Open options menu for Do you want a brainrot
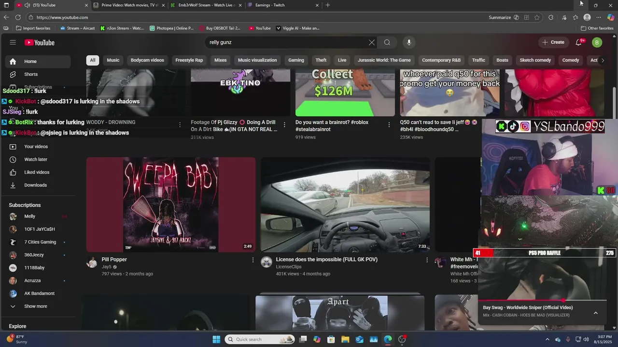 (x=389, y=125)
